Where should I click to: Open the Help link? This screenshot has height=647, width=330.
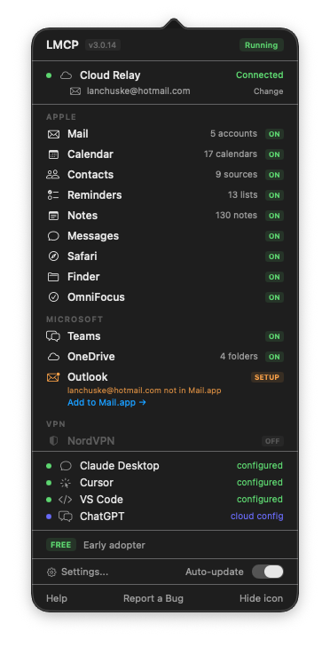coord(57,598)
